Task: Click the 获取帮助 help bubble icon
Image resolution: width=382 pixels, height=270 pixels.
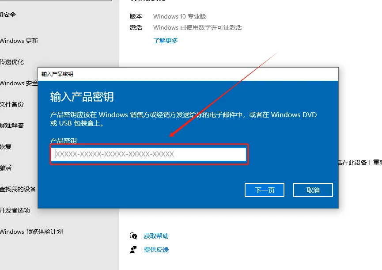Action: pos(134,236)
